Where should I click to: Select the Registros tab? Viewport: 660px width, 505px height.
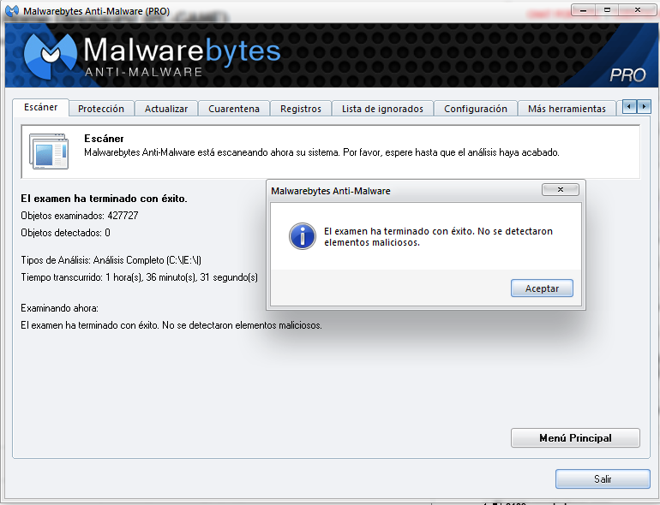[301, 109]
